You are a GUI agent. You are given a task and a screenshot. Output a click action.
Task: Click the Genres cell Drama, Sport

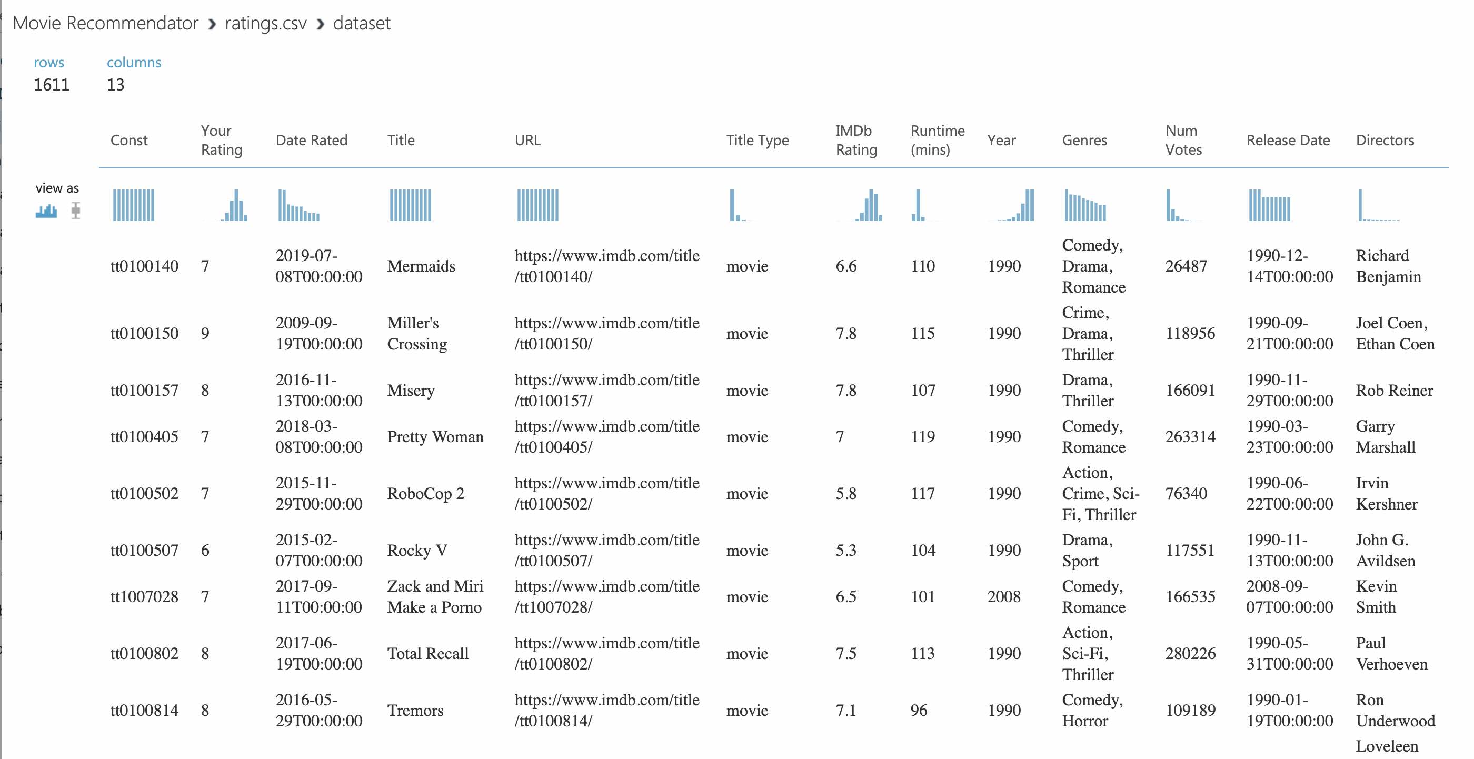(x=1087, y=550)
